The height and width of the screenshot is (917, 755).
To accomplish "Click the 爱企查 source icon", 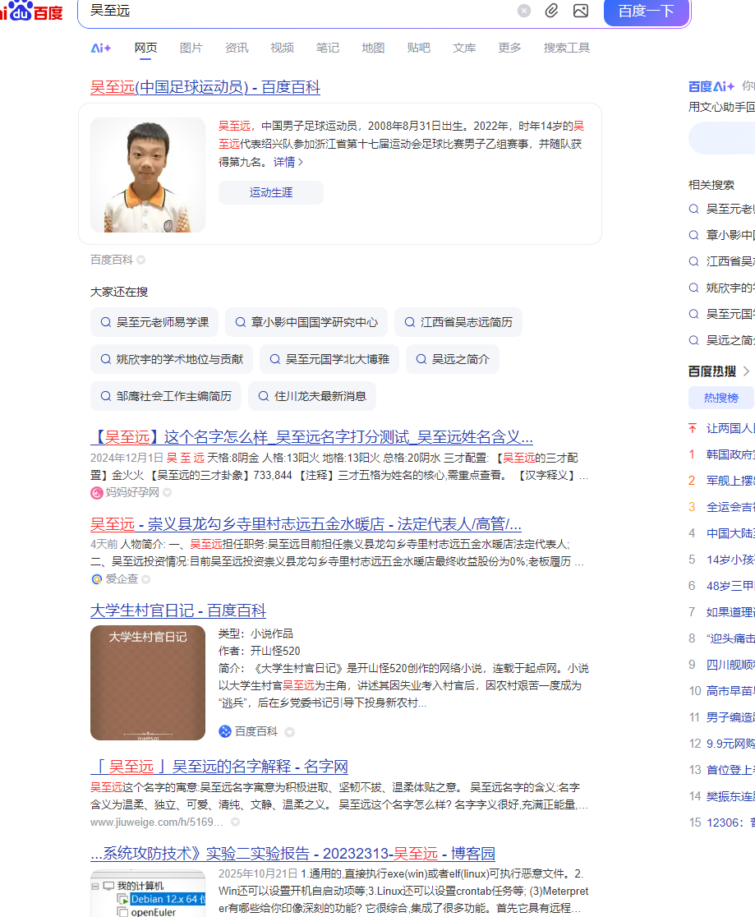I will tap(96, 579).
